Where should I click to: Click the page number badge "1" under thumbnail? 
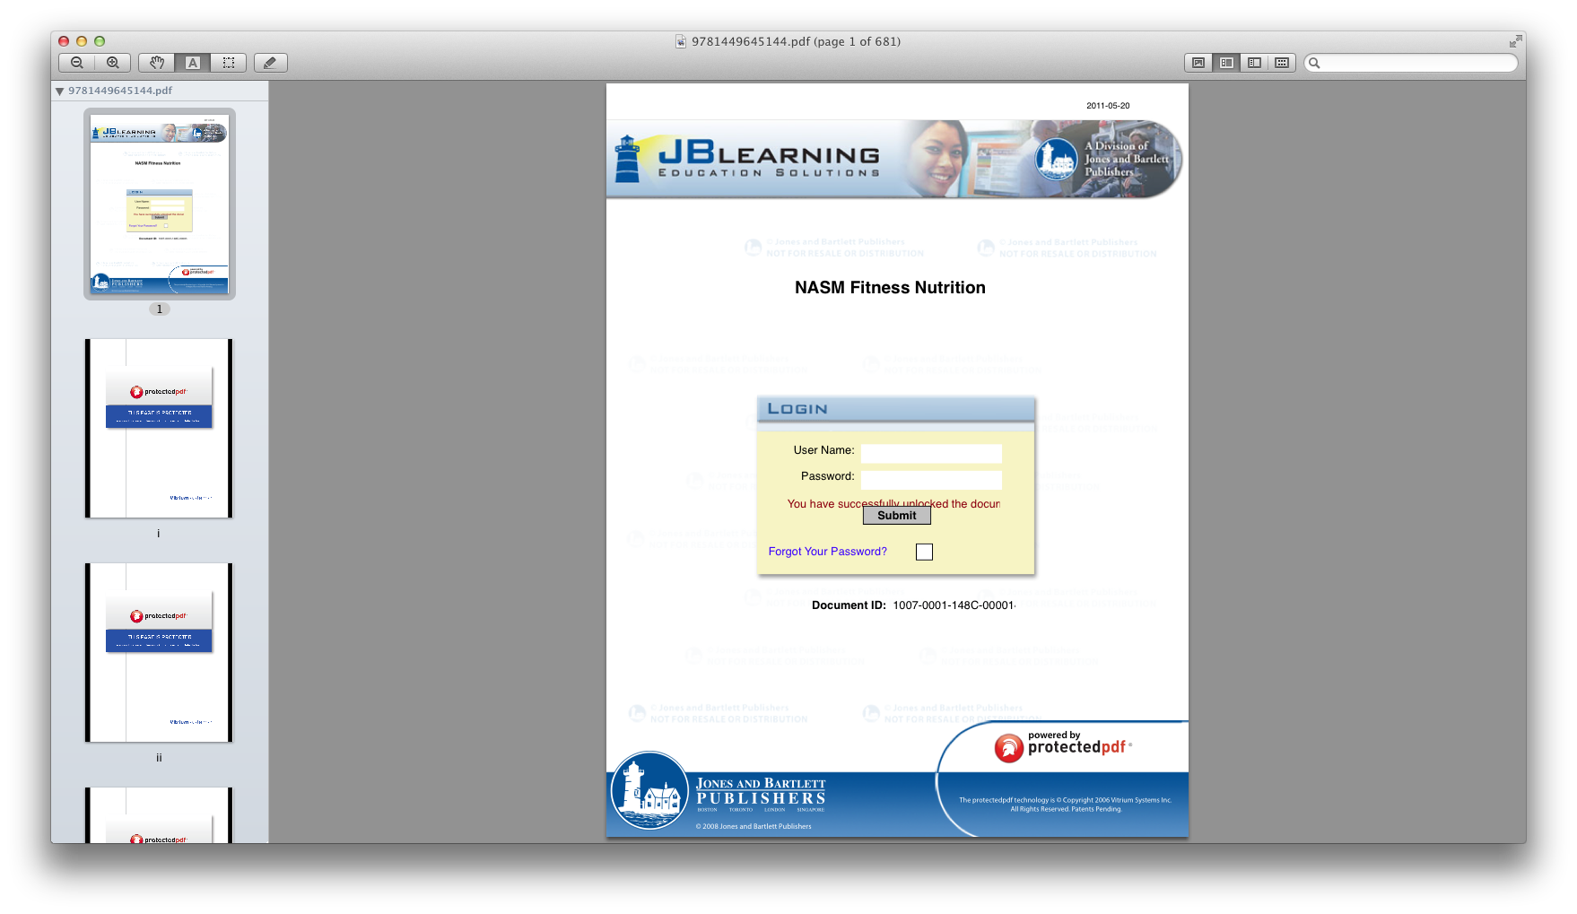(x=160, y=309)
